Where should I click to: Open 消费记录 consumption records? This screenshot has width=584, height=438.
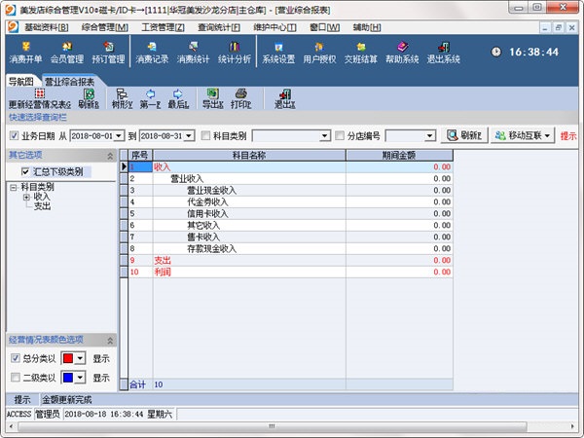152,52
